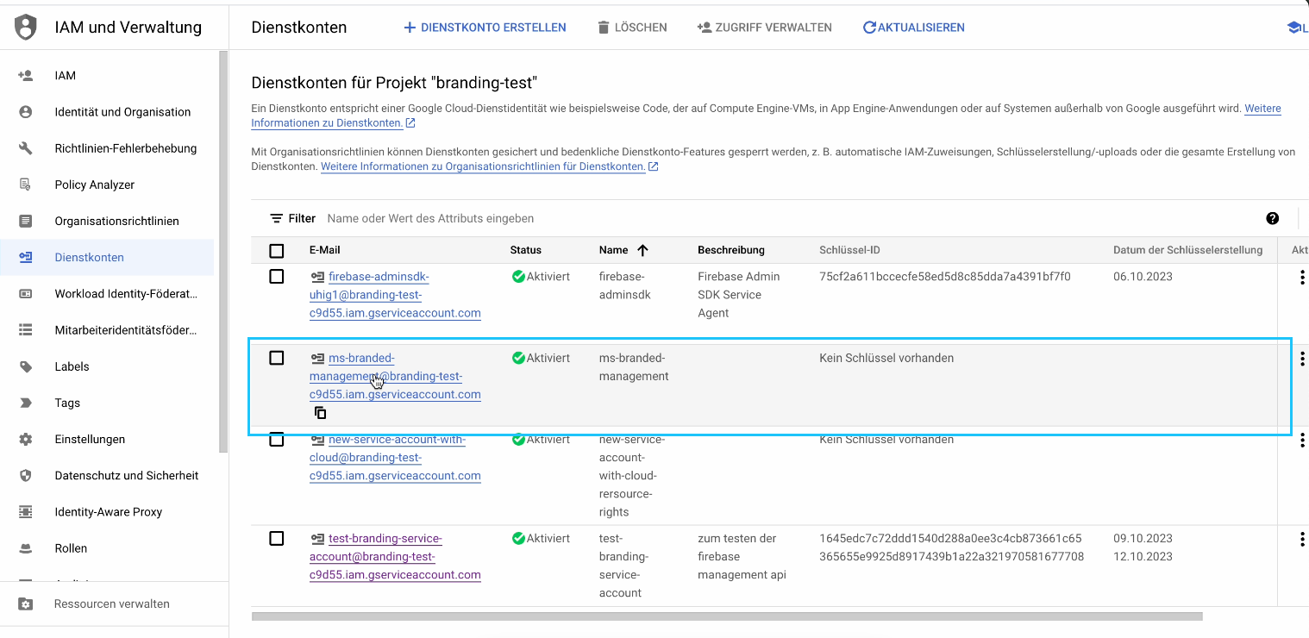Screen dimensions: 1309x638
Task: Open IAM from the sidebar
Action: pyautogui.click(x=66, y=76)
